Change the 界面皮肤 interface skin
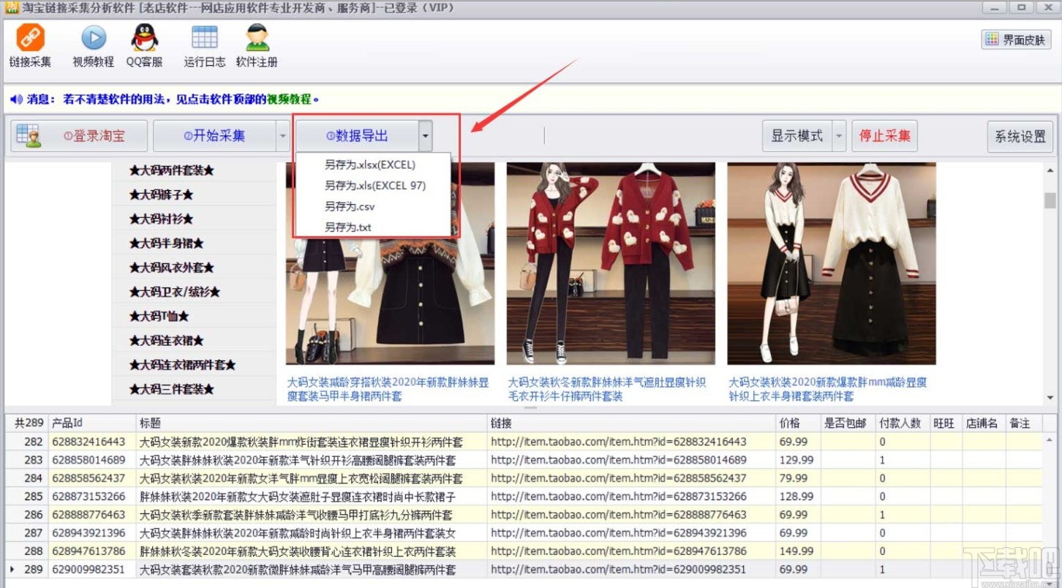This screenshot has height=588, width=1062. pos(1017,39)
